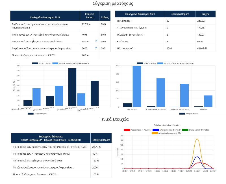
Task: Toggle dark navy Στοιχεία Report legend, left chart
Action: [42, 63]
